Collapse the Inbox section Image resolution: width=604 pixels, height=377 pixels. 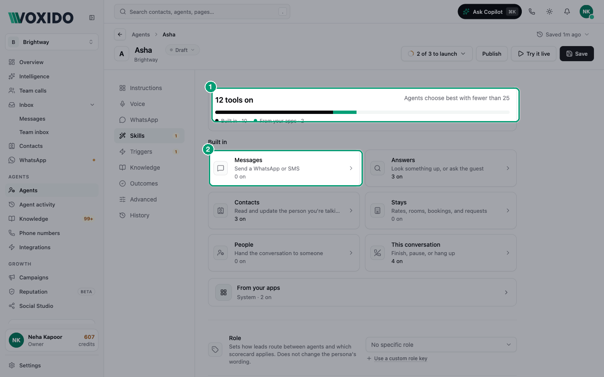pyautogui.click(x=92, y=105)
